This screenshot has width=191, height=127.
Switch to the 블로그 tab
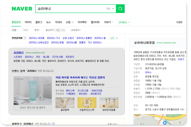[39, 22]
